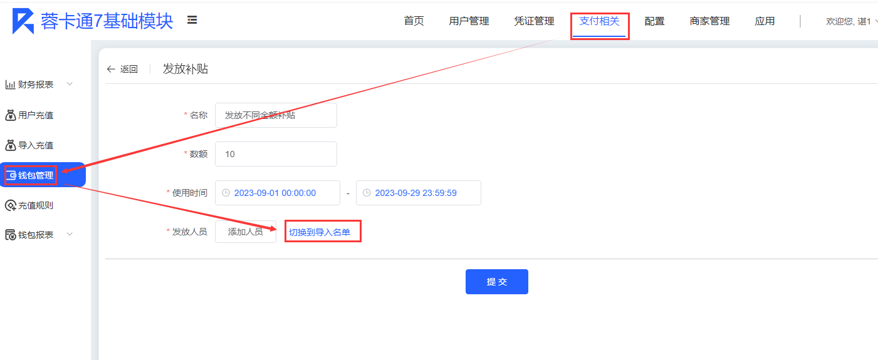The image size is (878, 360).
Task: Toggle the sidebar collapse hamburger icon
Action: [x=192, y=21]
